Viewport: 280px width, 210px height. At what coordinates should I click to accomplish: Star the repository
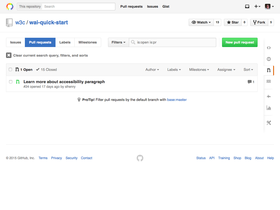[233, 22]
